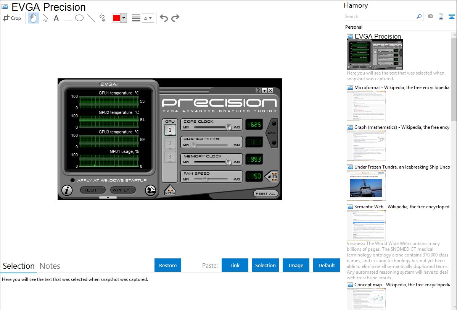Select the rectangle shape tool
457x310 pixels.
point(68,18)
